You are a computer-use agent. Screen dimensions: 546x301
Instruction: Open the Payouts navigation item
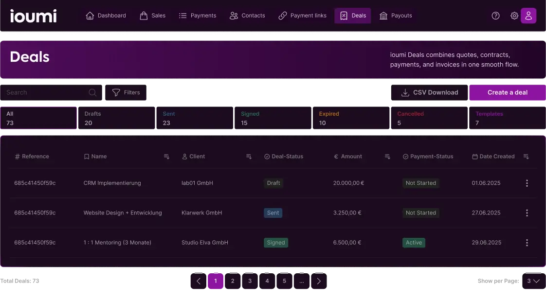point(396,16)
